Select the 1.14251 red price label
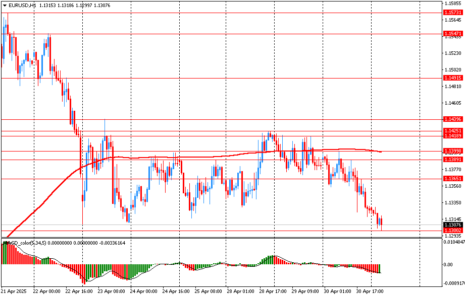The width and height of the screenshot is (465, 297). pos(453,130)
